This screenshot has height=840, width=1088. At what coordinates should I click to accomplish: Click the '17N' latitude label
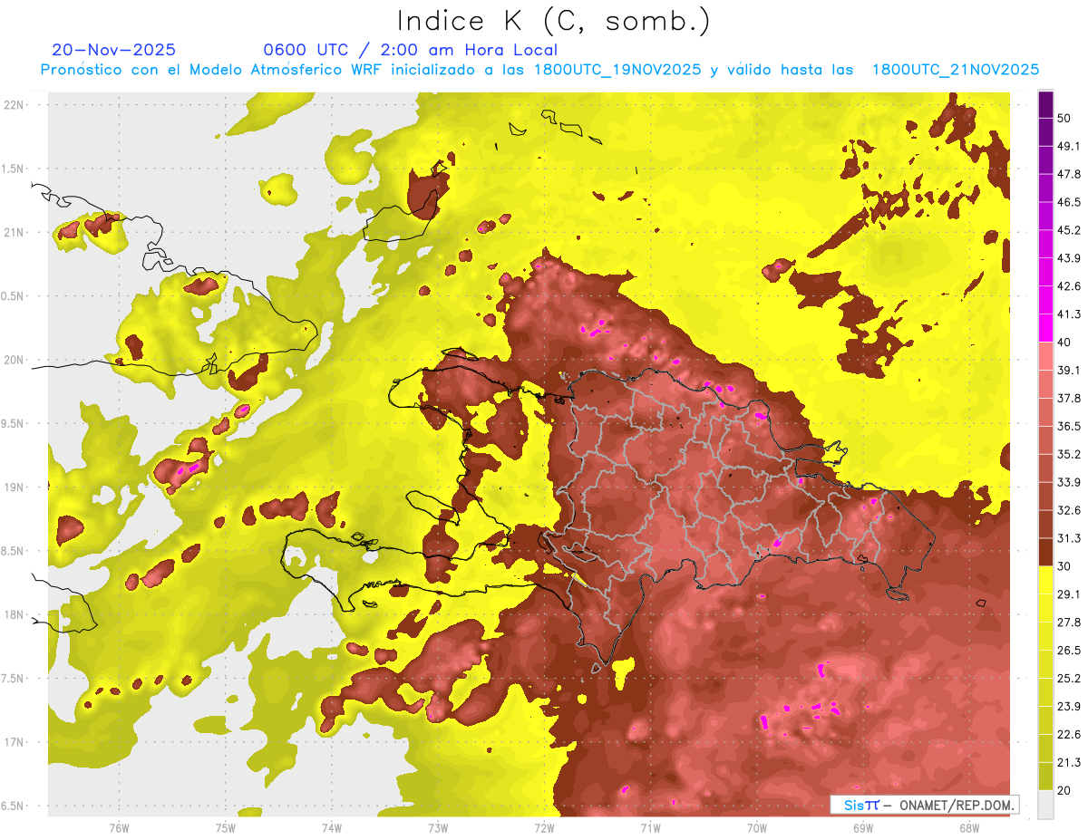click(15, 742)
